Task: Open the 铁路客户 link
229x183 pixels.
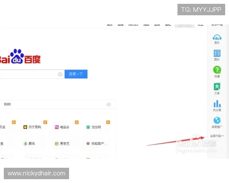Action: tap(97, 144)
